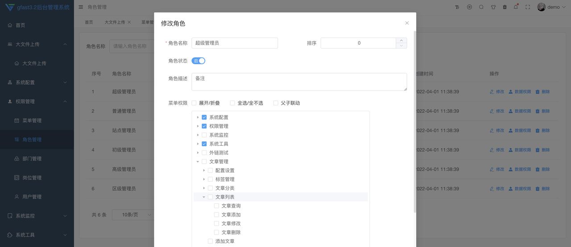Expand the 标签管理 tree node arrow
Viewport: 571px width, 247px height.
[204, 179]
